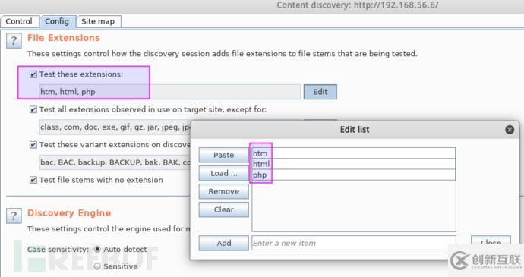Screen dimensions: 524x277
Task: Toggle 'Test all extensions observed' checkbox
Action: 33,109
